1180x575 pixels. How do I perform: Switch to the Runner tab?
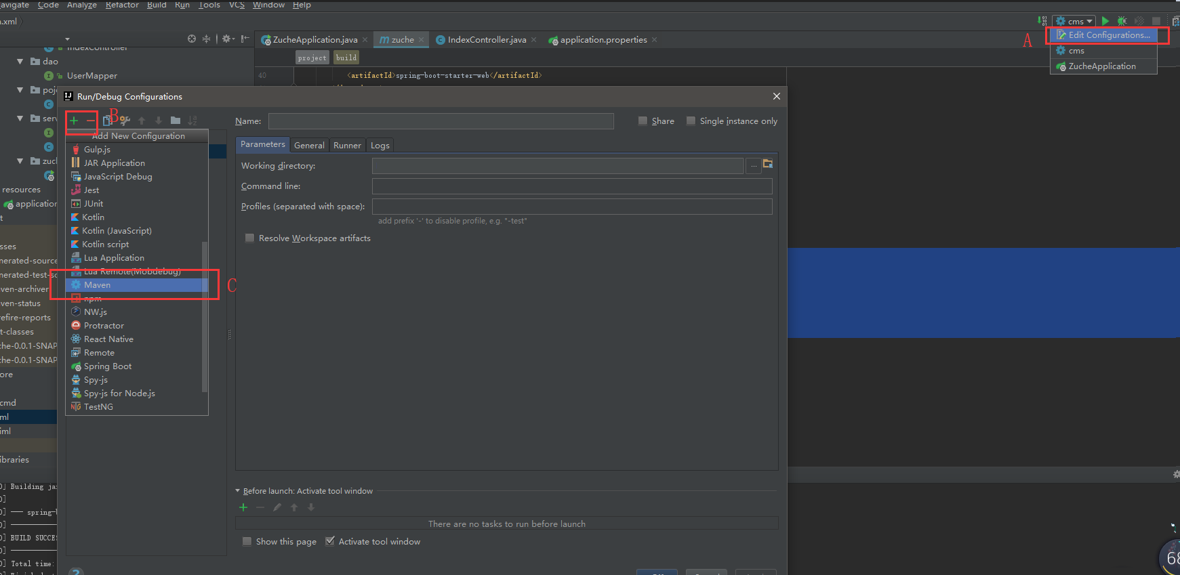347,145
